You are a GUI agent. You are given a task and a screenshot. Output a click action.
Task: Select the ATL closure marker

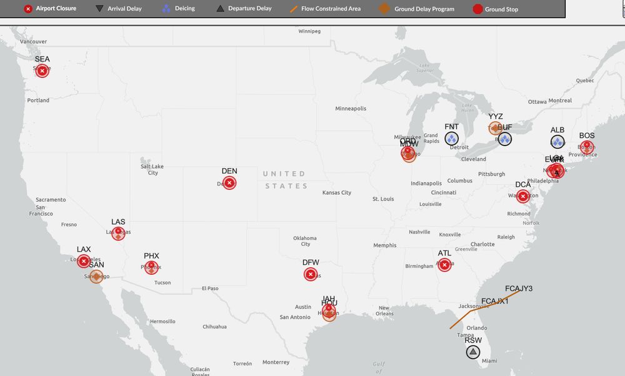point(444,264)
